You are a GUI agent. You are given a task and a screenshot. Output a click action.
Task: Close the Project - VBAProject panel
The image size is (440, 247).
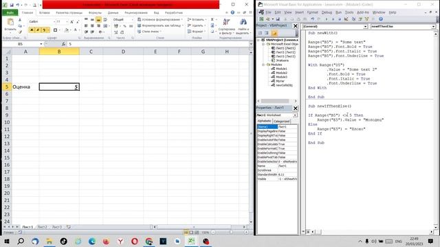coord(295,26)
